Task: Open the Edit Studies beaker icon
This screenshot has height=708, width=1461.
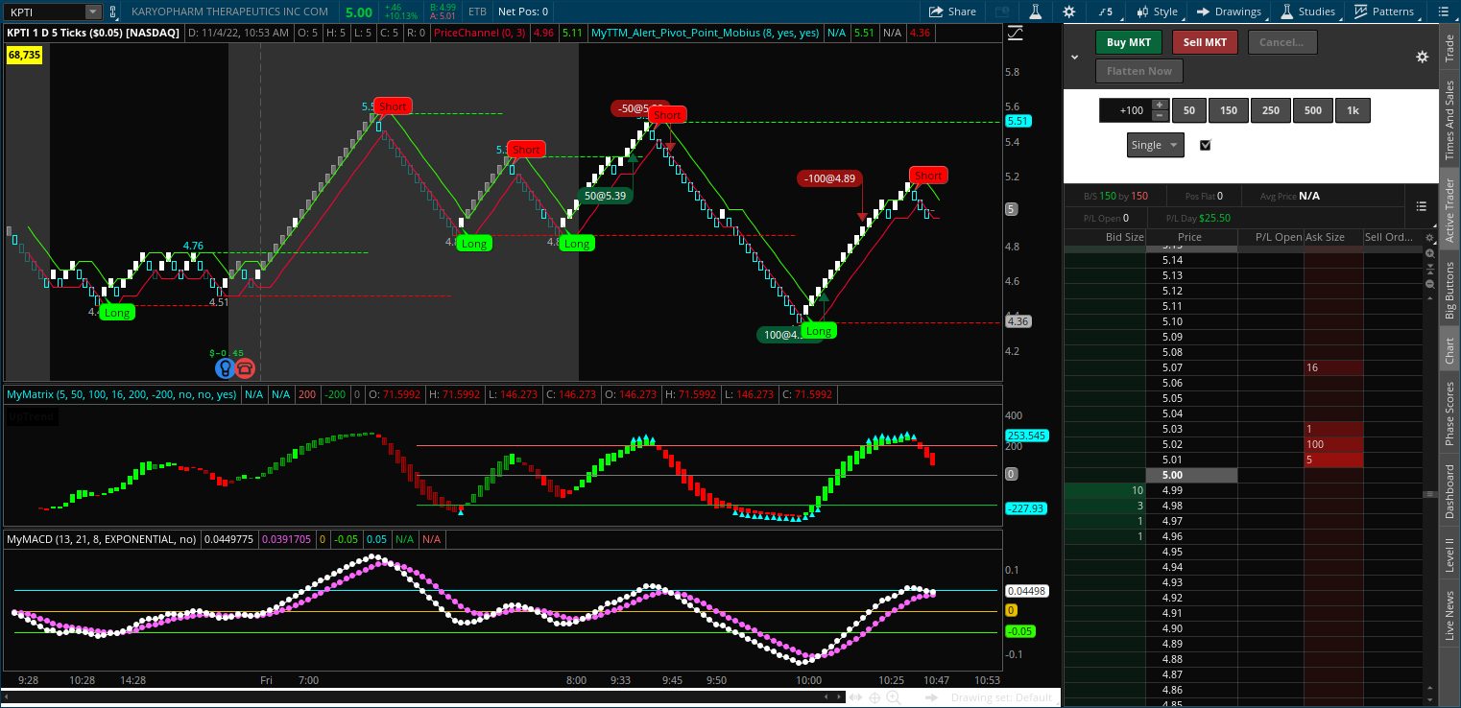Action: click(1035, 12)
